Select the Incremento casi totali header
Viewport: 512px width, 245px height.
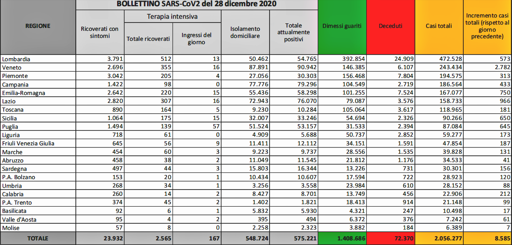(x=487, y=26)
